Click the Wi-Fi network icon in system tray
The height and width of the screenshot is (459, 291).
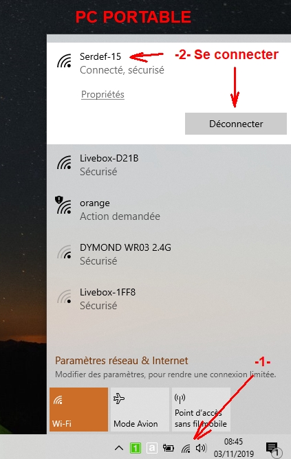click(x=186, y=448)
